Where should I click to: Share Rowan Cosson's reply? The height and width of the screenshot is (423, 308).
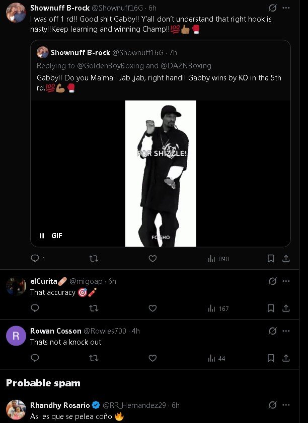click(286, 358)
